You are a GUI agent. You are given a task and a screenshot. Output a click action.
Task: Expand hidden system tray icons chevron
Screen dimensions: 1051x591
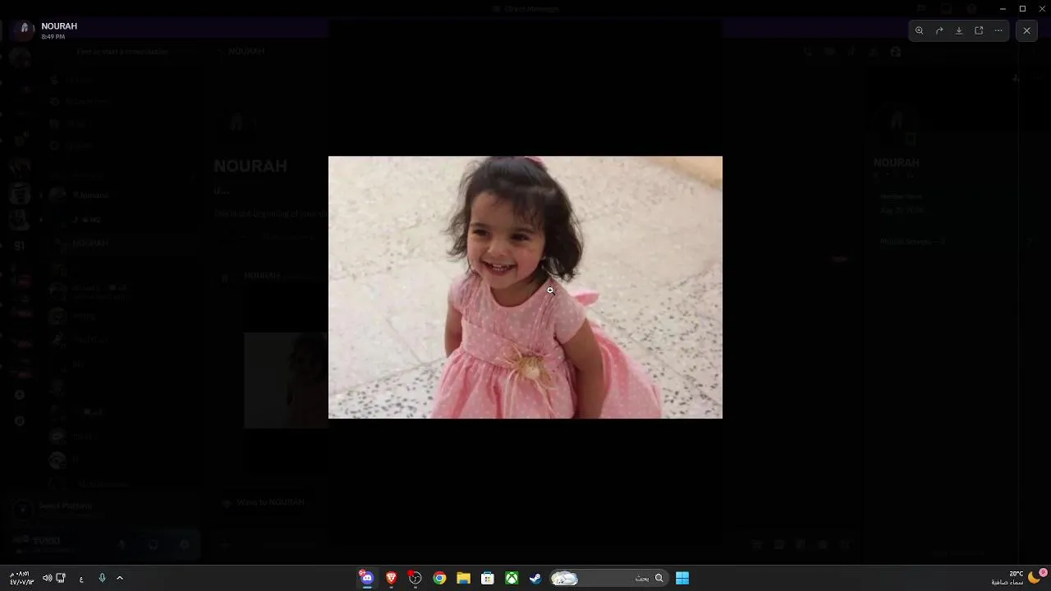click(x=120, y=578)
